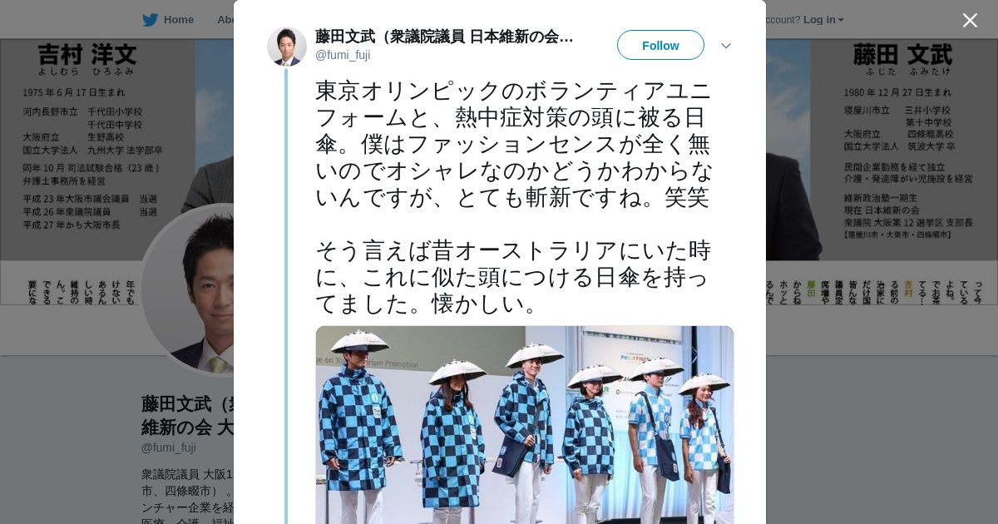View the Olympic volunteer uniform photo
Viewport: 998px width, 524px height.
tap(525, 425)
